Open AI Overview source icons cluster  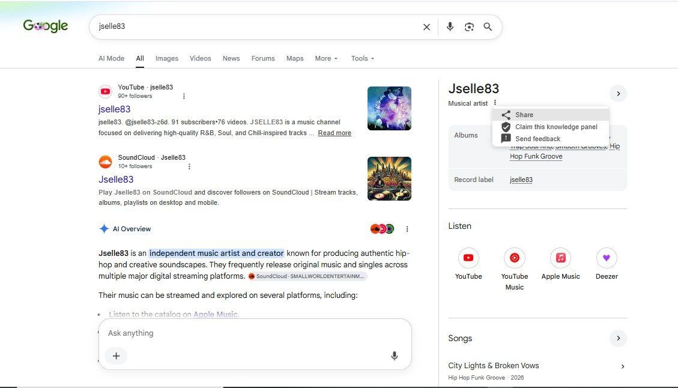(383, 229)
